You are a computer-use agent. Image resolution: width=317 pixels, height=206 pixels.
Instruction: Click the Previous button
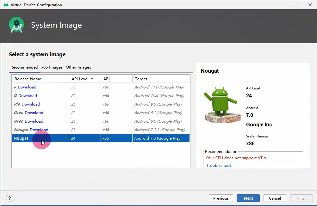pyautogui.click(x=221, y=198)
